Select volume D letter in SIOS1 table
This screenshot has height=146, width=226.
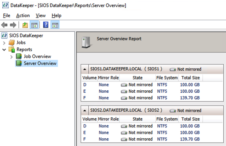(x=85, y=85)
